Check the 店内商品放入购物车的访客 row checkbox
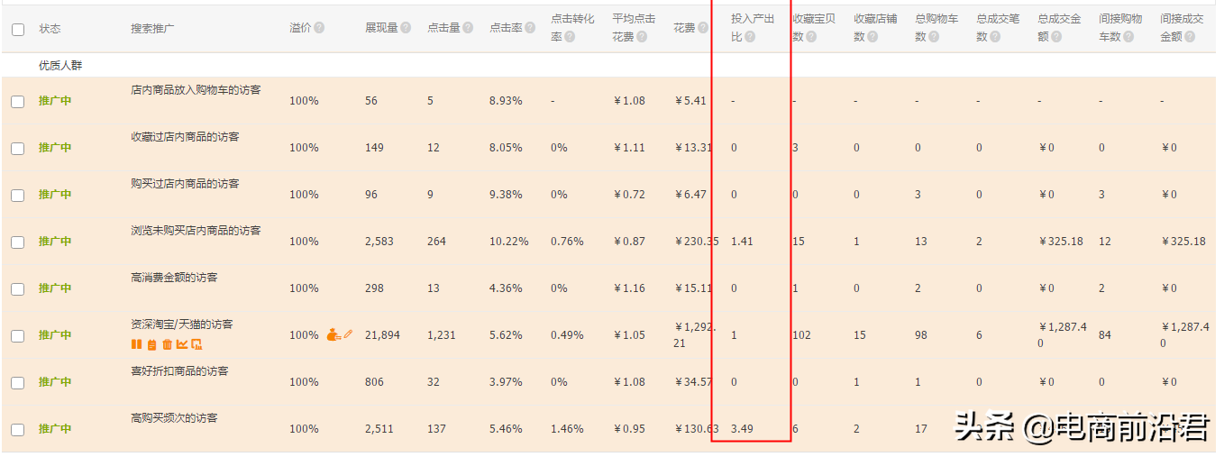Viewport: 1224px width, 457px height. point(18,101)
